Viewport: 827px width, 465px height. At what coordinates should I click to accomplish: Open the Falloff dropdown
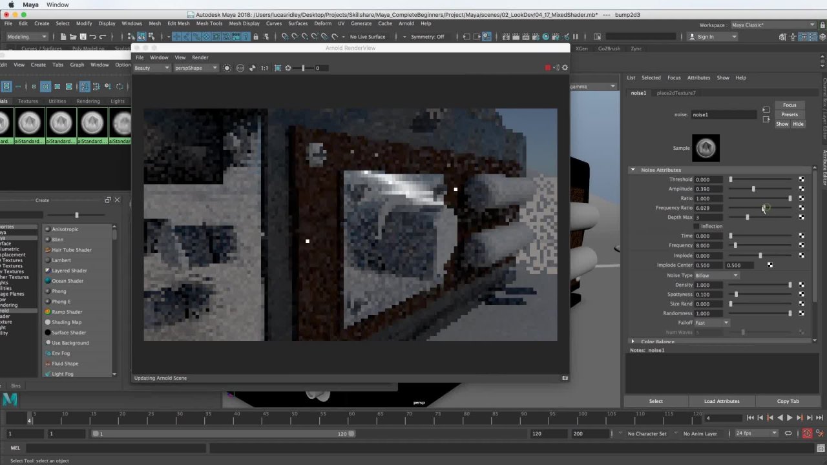[x=712, y=323]
